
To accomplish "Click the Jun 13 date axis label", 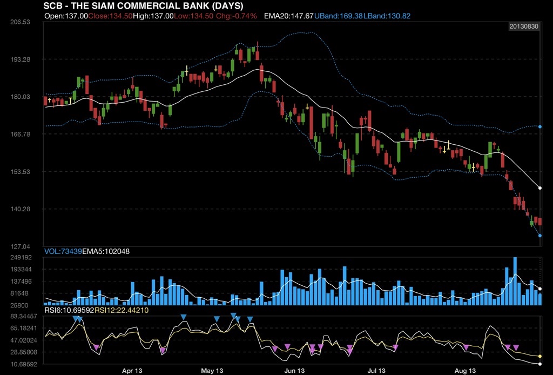I will 294,371.
